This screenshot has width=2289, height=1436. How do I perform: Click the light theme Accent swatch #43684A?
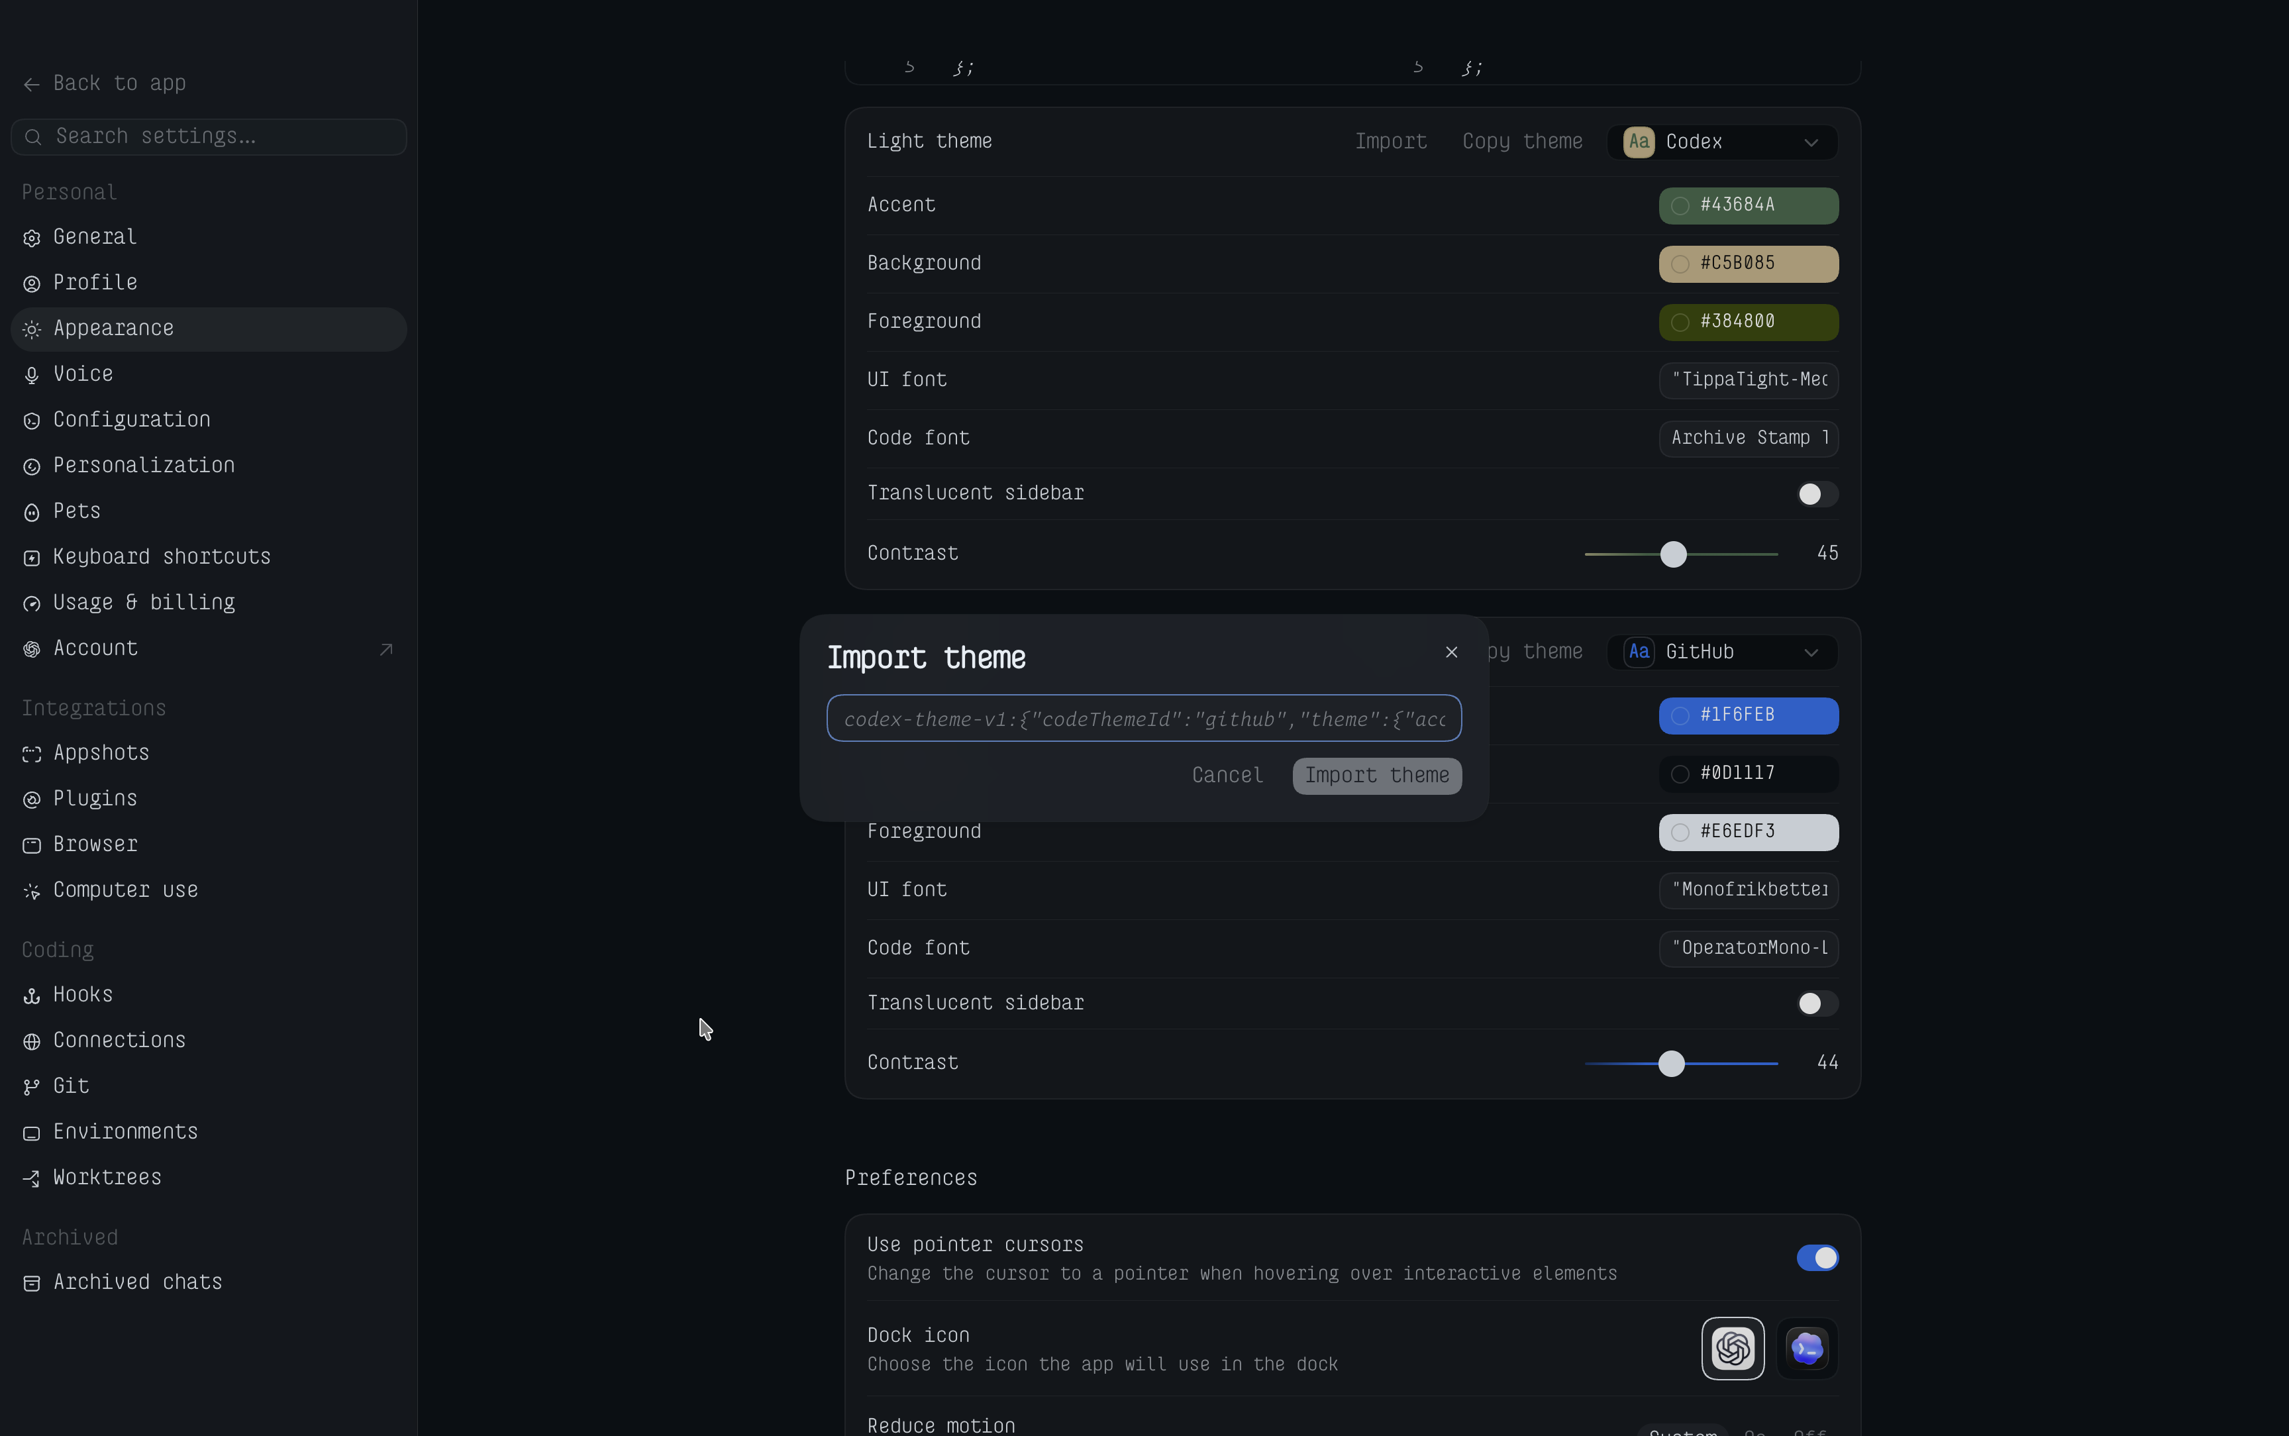point(1748,205)
